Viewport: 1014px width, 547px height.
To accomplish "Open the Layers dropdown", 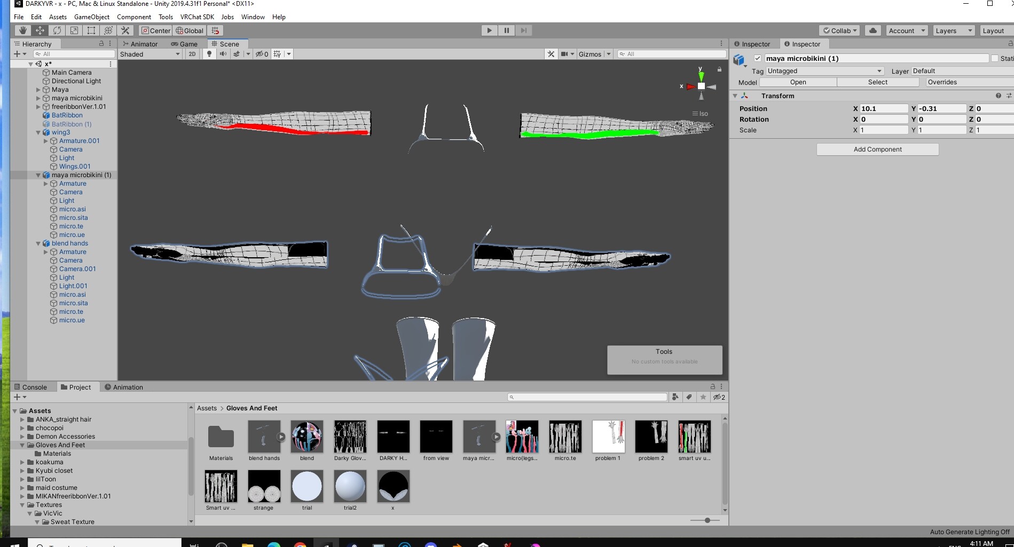I will [954, 30].
